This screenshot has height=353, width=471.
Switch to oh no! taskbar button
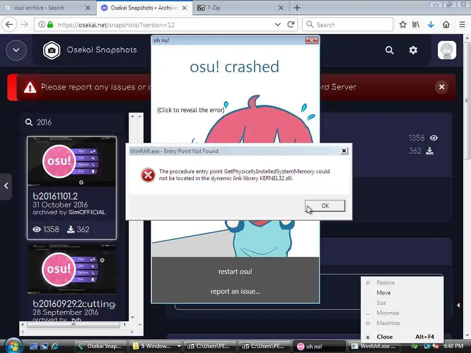[x=319, y=346]
